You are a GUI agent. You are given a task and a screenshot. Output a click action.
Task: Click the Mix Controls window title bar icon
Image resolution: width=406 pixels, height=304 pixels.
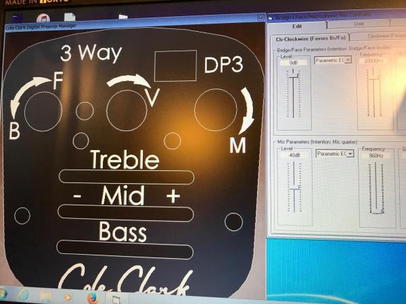tap(271, 18)
